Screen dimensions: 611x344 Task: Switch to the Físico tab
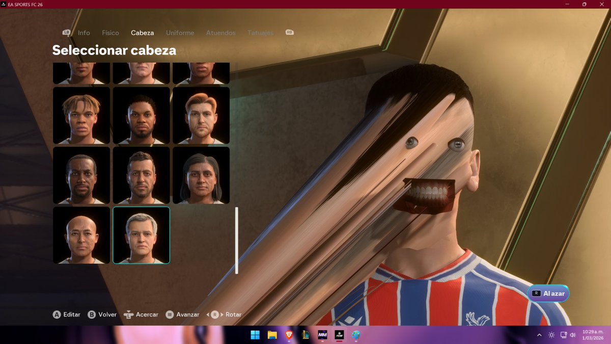[x=110, y=33]
